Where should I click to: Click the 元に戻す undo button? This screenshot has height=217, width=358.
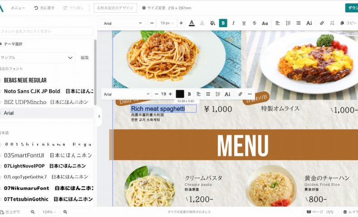[44, 8]
